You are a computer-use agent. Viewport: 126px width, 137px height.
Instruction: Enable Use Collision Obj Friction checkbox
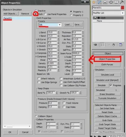61,85
